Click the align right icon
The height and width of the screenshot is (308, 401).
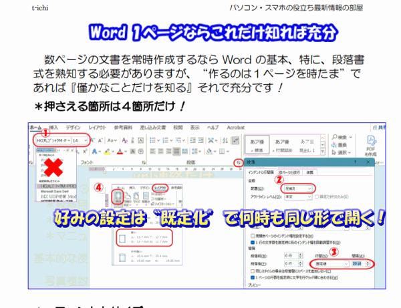[x=168, y=151]
